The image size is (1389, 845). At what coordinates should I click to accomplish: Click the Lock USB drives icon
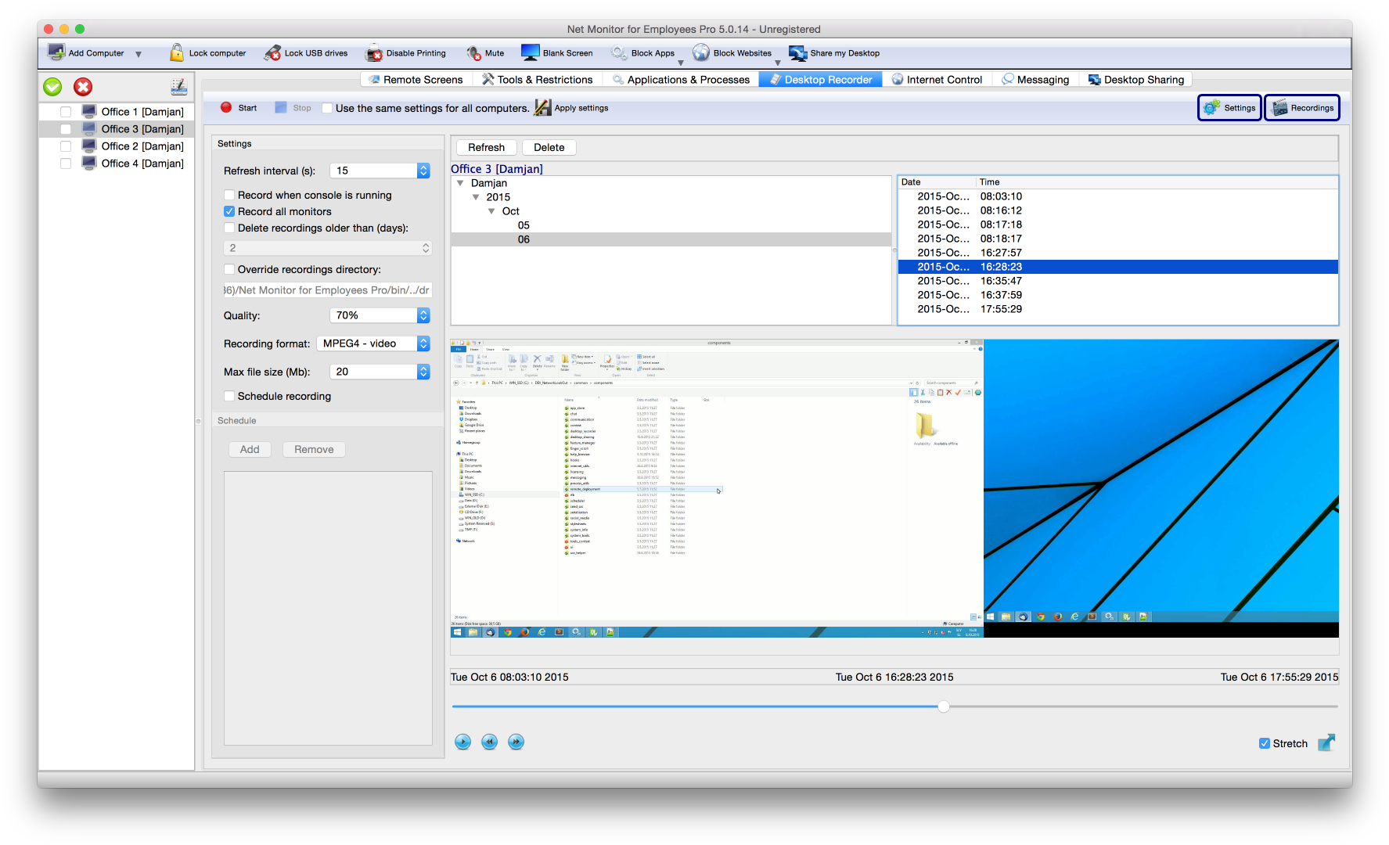coord(272,53)
